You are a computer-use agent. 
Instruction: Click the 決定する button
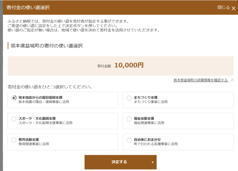tap(121, 162)
